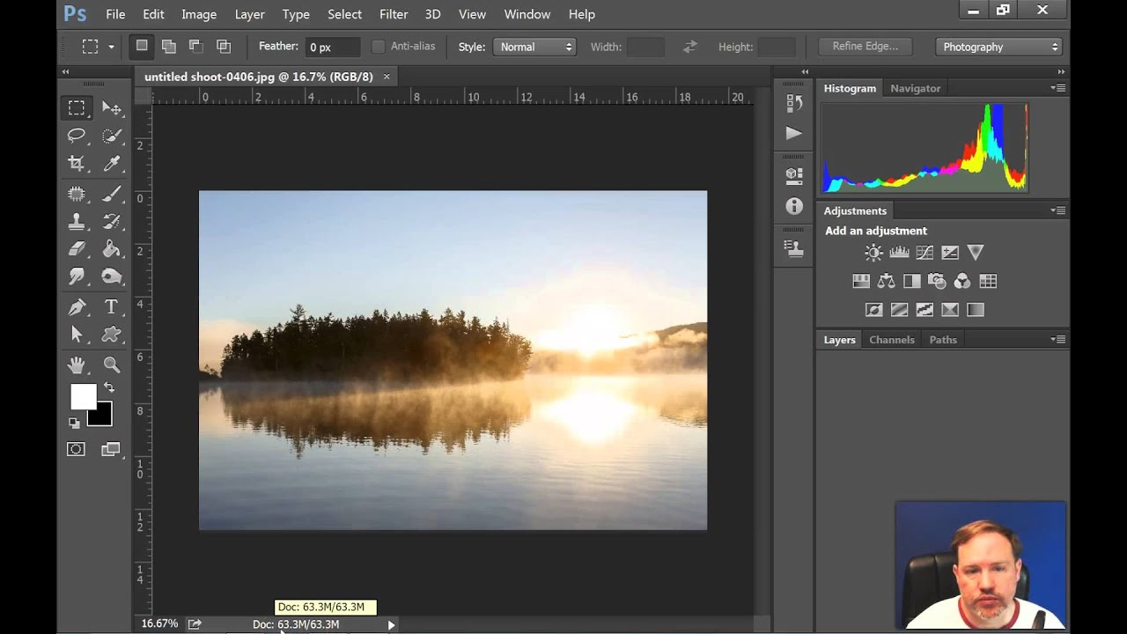
Task: Enable the Anti-alias checkbox
Action: [x=379, y=47]
